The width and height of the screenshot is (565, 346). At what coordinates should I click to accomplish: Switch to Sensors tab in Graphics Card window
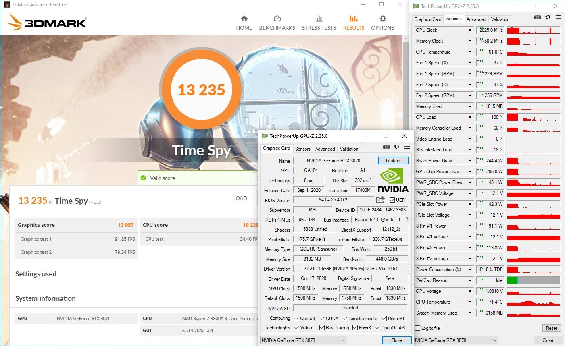pyautogui.click(x=303, y=149)
